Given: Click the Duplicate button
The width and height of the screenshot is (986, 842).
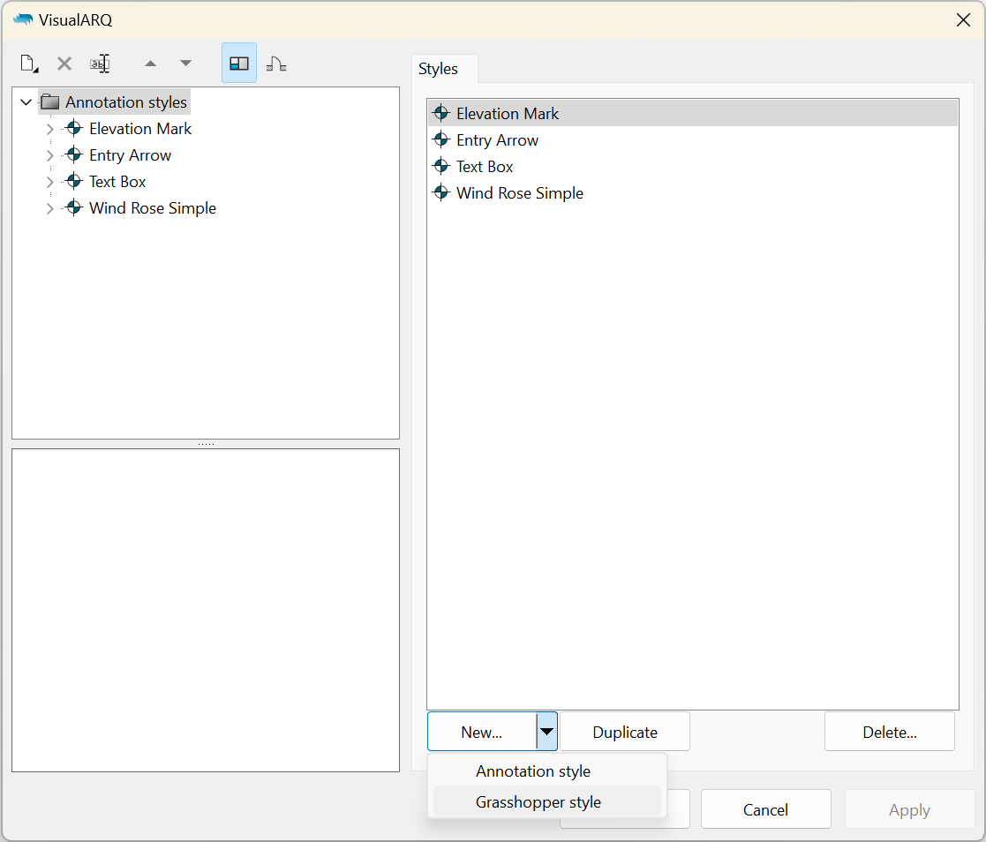Looking at the screenshot, I should (625, 732).
